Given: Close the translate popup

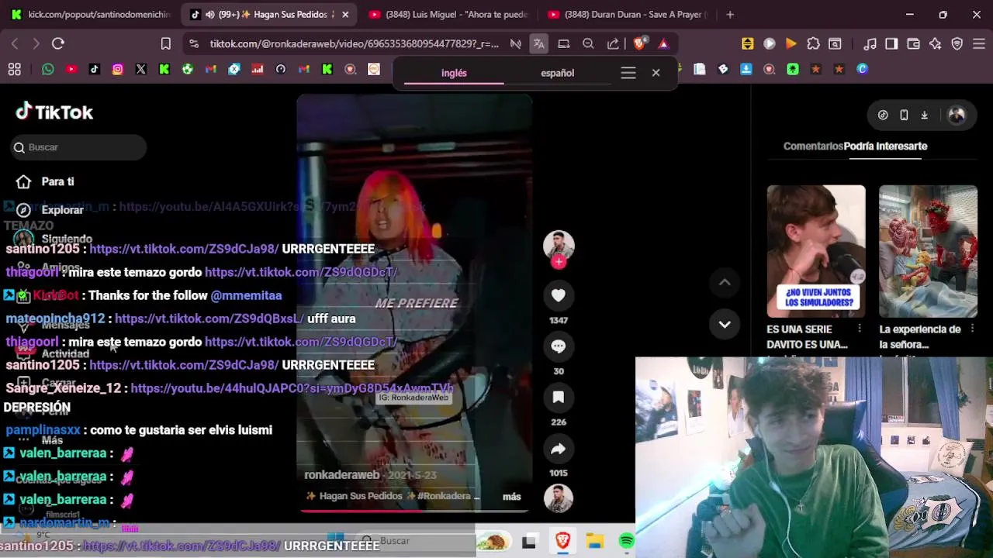Looking at the screenshot, I should (656, 73).
